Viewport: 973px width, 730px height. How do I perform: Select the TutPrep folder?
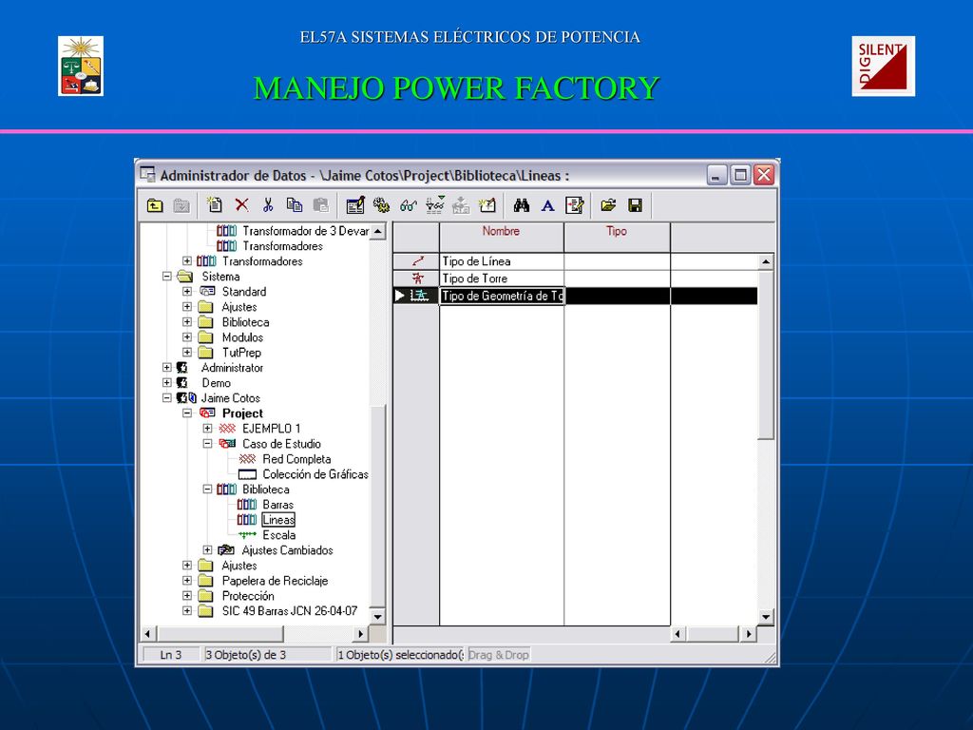coord(241,353)
